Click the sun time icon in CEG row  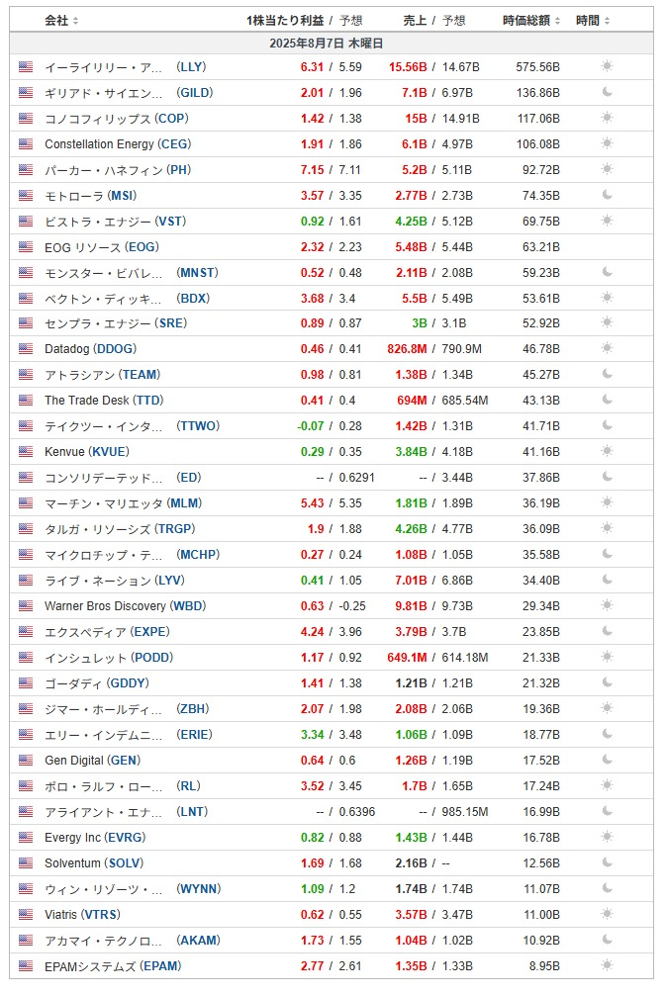[x=607, y=143]
